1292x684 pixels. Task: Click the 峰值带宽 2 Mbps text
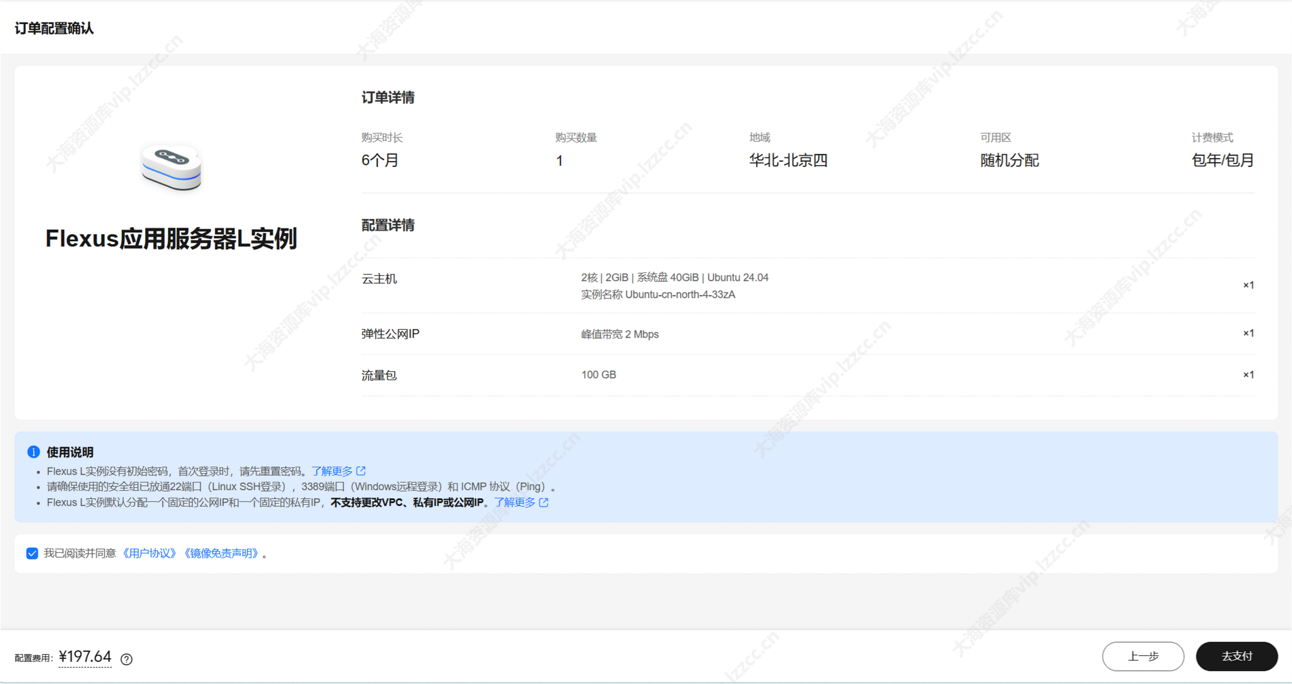pos(620,334)
